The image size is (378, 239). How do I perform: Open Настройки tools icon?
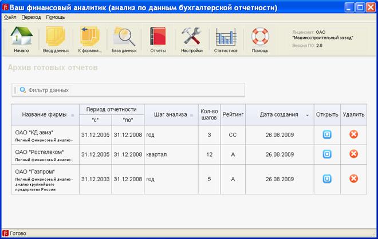(192, 39)
